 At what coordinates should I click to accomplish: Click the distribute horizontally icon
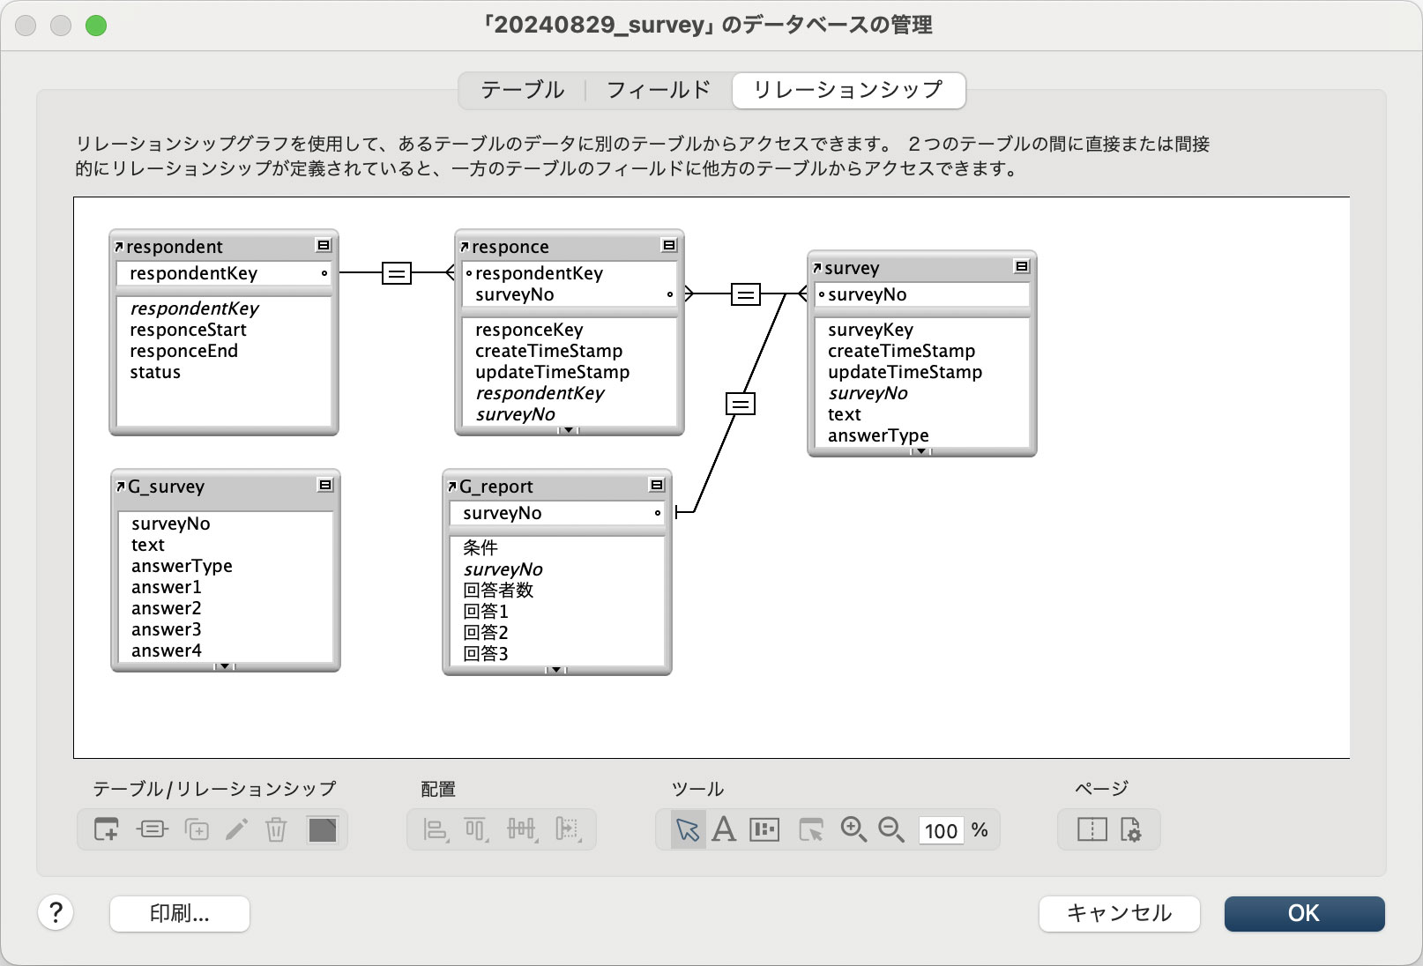click(522, 829)
